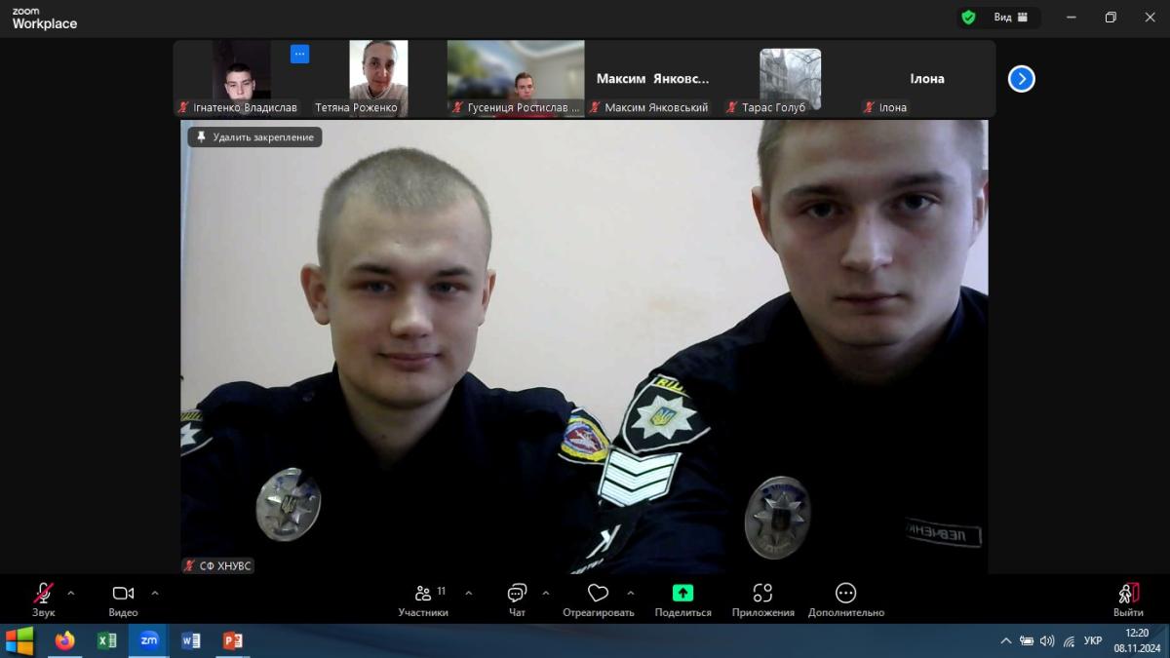Restore down the Zoom window
The width and height of the screenshot is (1170, 658).
pyautogui.click(x=1111, y=18)
